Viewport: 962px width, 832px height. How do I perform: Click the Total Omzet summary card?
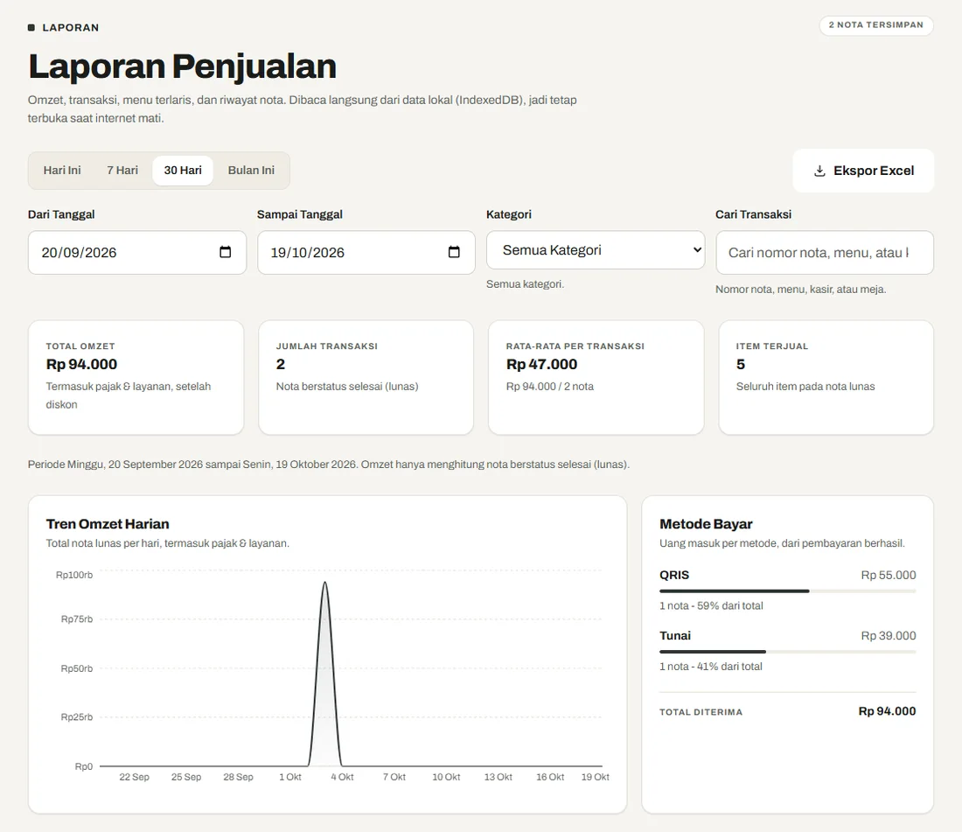coord(136,377)
